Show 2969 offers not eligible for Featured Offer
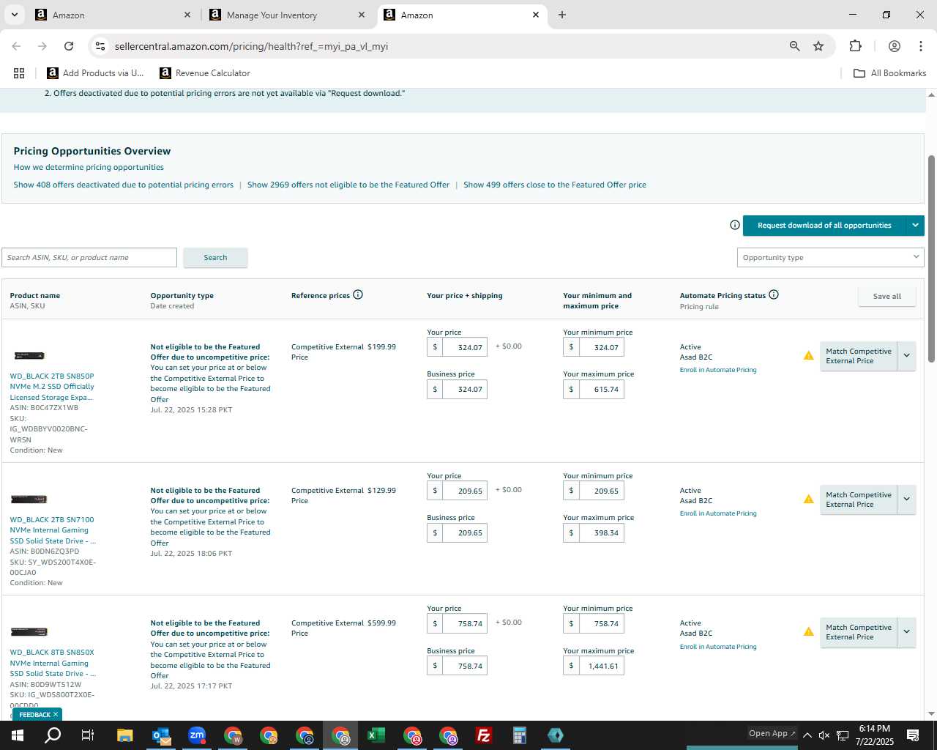Viewport: 937px width, 750px height. [x=348, y=185]
